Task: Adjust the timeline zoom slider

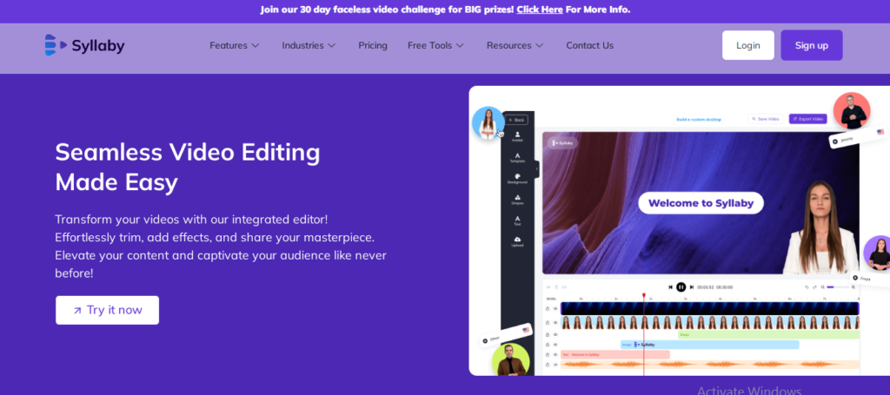Action: coord(838,287)
